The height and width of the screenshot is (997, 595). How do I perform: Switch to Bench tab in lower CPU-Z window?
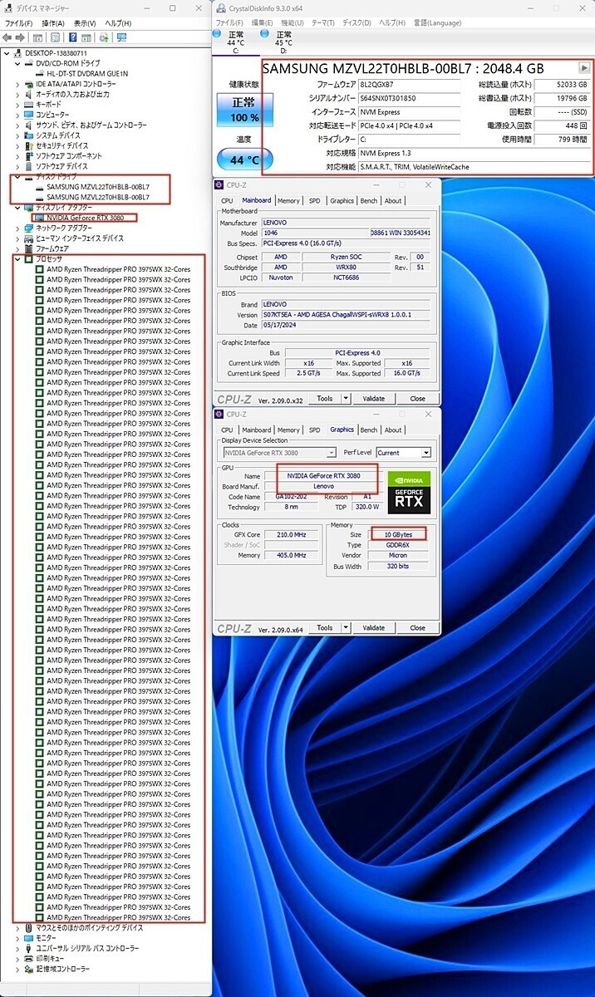coord(368,430)
